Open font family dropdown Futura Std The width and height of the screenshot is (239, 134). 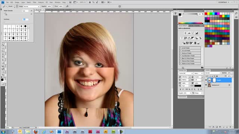tap(186, 73)
